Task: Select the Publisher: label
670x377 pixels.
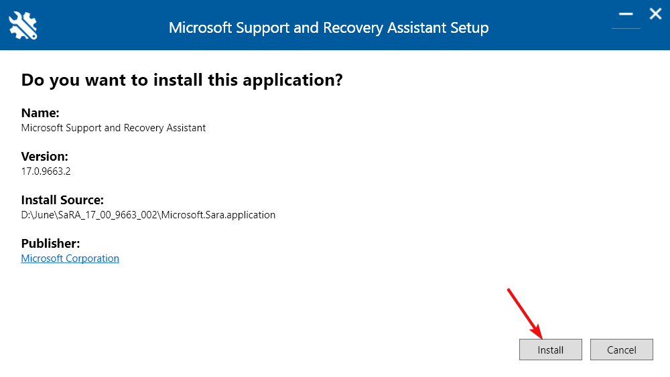Action: (50, 244)
